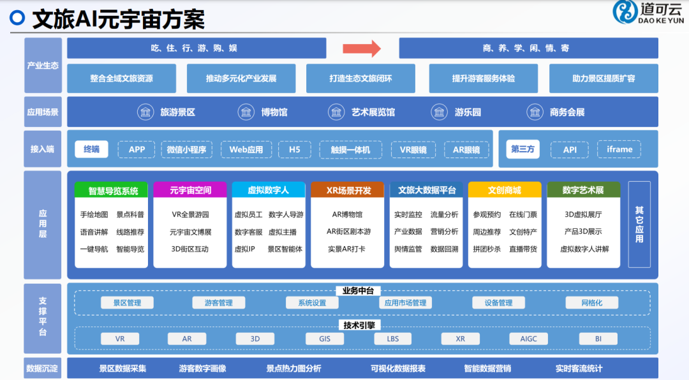Click the 网格化 chip

click(592, 303)
